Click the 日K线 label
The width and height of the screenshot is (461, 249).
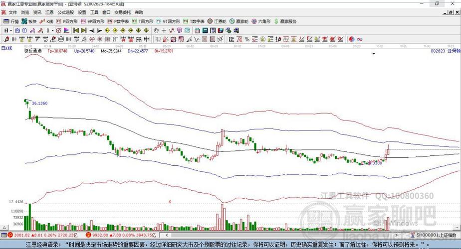point(7,48)
